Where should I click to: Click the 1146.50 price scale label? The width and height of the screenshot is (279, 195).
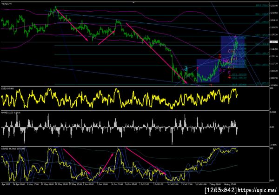pos(274,49)
